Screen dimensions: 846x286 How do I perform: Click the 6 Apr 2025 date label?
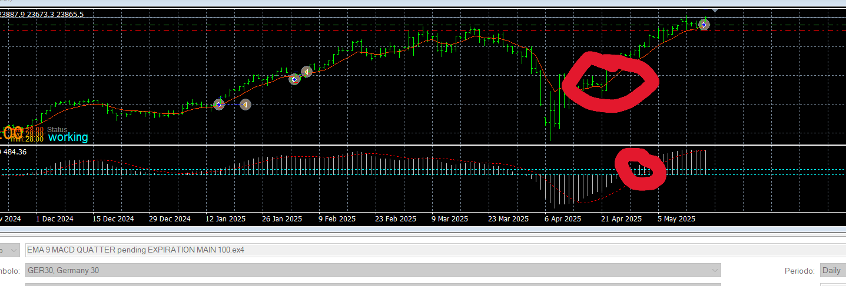click(x=563, y=219)
